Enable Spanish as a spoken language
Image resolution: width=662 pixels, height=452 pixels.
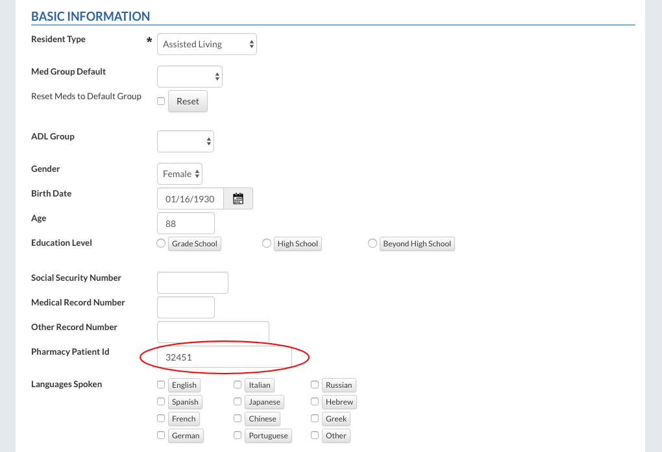[161, 402]
